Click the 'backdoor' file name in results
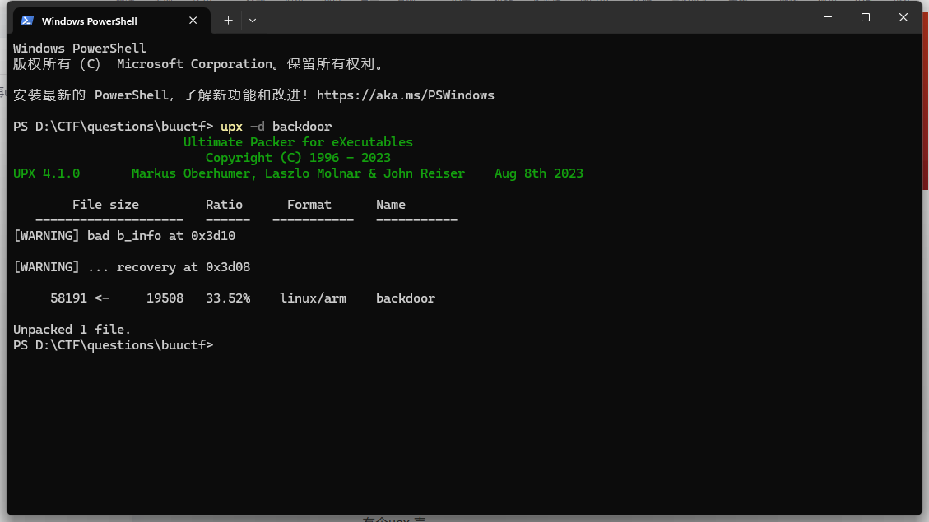This screenshot has width=929, height=522. (x=405, y=298)
